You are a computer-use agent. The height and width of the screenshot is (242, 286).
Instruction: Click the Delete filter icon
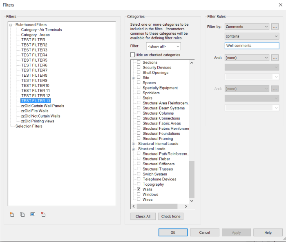tap(43, 214)
